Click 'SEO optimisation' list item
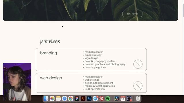Viewport: 184px width, 103px height. click(x=95, y=89)
